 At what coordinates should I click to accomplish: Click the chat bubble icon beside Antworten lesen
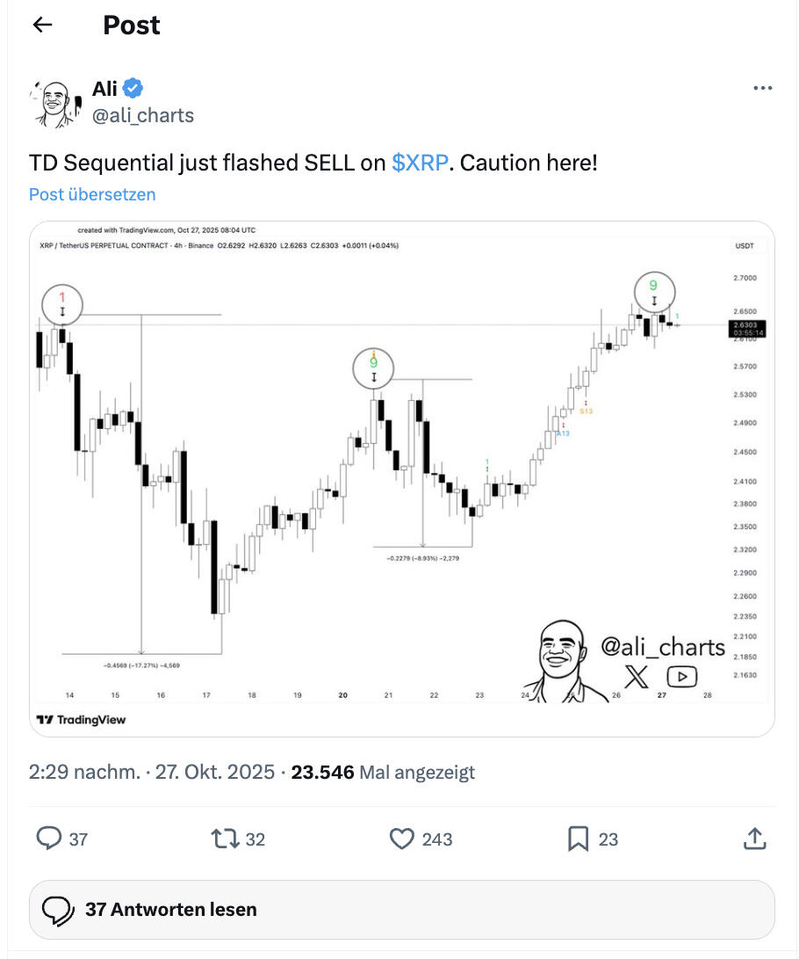57,910
